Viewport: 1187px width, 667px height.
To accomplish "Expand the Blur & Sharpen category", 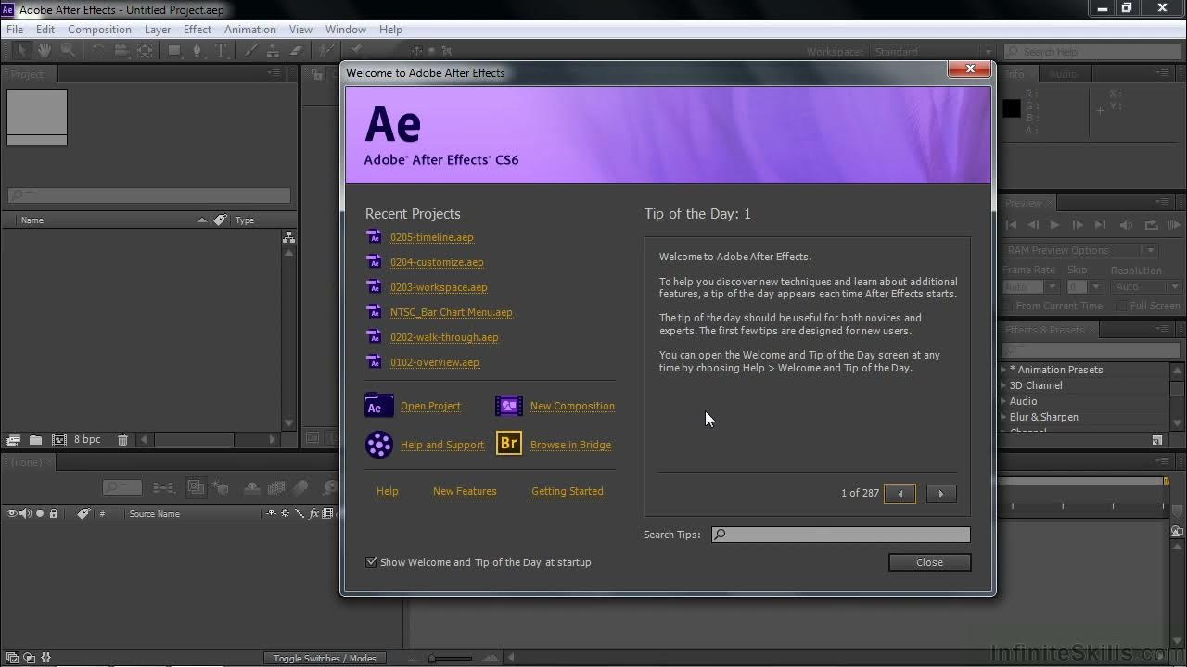I will [1003, 417].
